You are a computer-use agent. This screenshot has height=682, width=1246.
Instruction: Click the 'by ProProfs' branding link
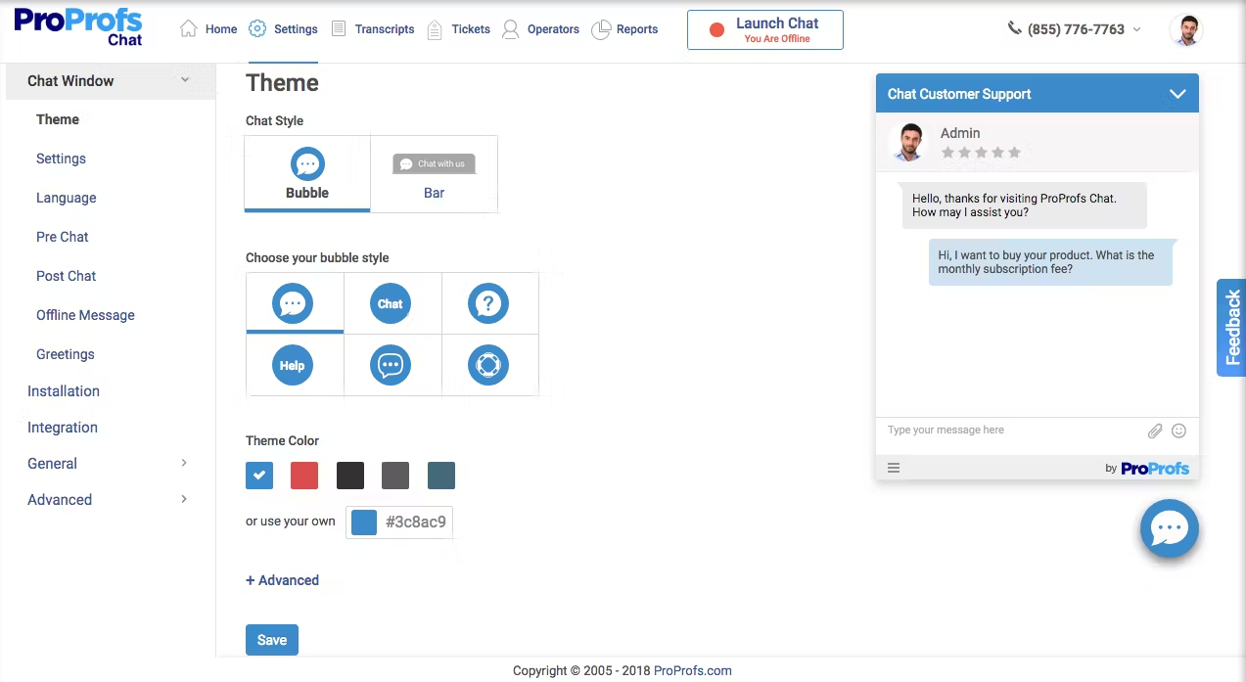click(1147, 469)
